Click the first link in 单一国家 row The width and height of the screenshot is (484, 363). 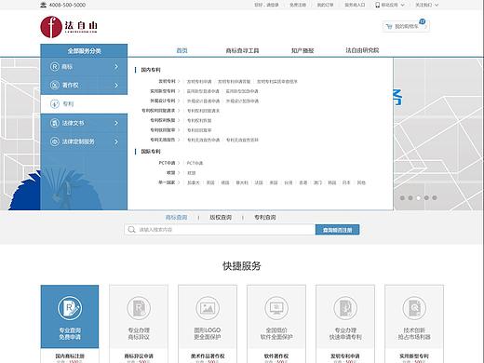194,182
